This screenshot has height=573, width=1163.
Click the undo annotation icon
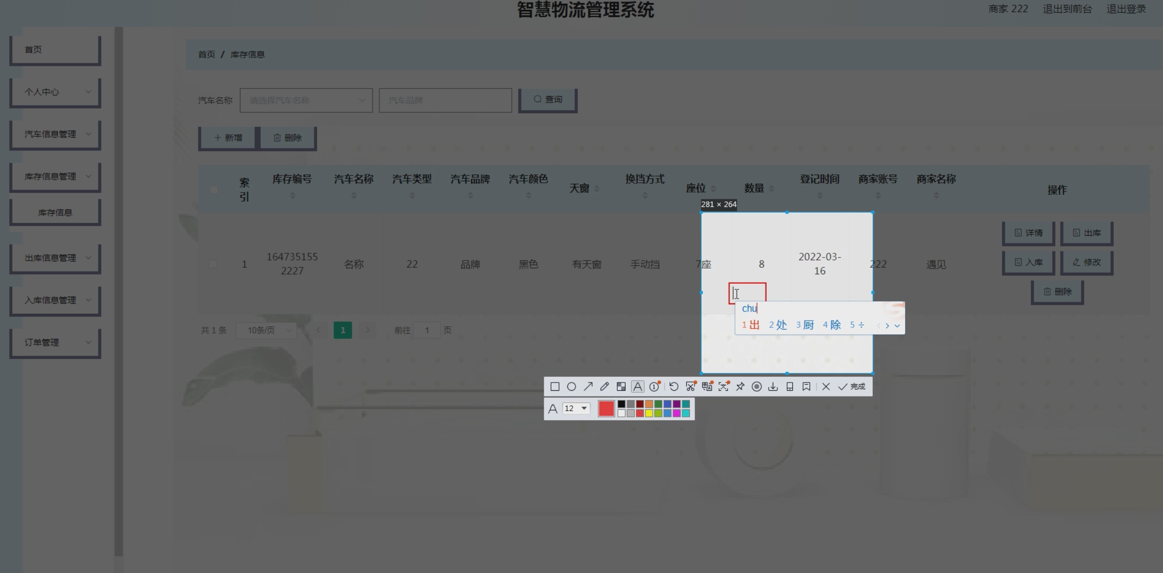click(673, 387)
